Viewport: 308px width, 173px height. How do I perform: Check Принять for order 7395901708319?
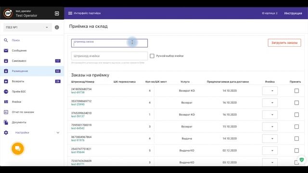[x=296, y=126]
